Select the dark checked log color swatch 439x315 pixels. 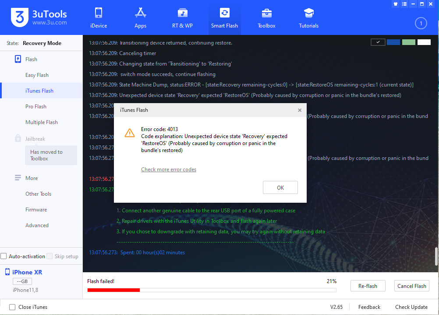coord(378,42)
